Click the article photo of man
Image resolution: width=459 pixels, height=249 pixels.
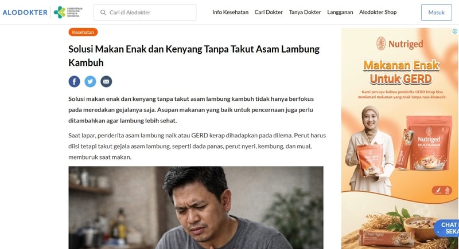tap(196, 208)
